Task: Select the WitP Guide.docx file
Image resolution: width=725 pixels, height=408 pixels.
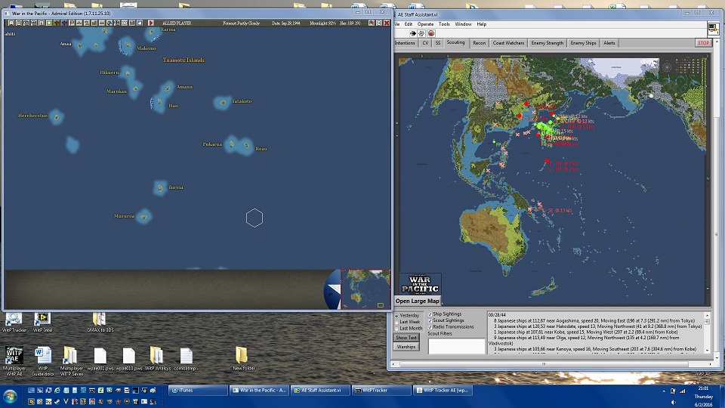Action: (x=42, y=361)
